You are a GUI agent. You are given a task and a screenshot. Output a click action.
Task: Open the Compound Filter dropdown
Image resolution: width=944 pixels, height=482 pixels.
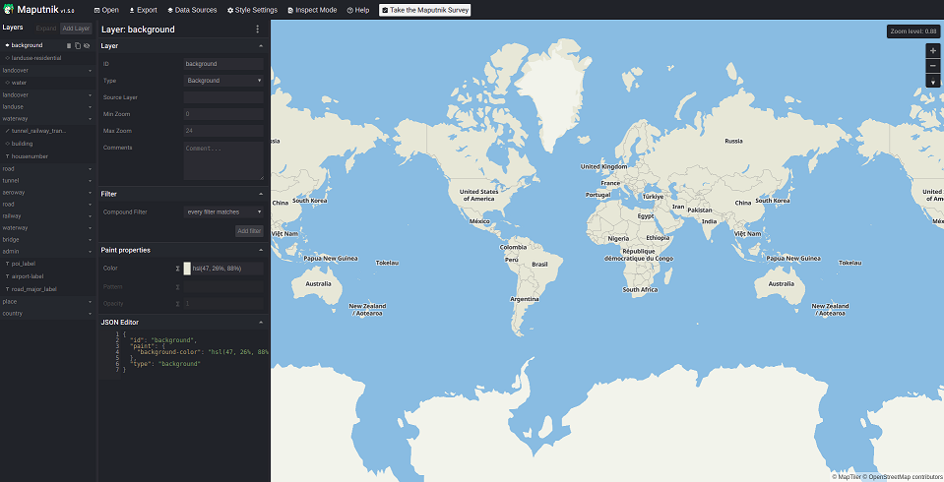pyautogui.click(x=223, y=211)
